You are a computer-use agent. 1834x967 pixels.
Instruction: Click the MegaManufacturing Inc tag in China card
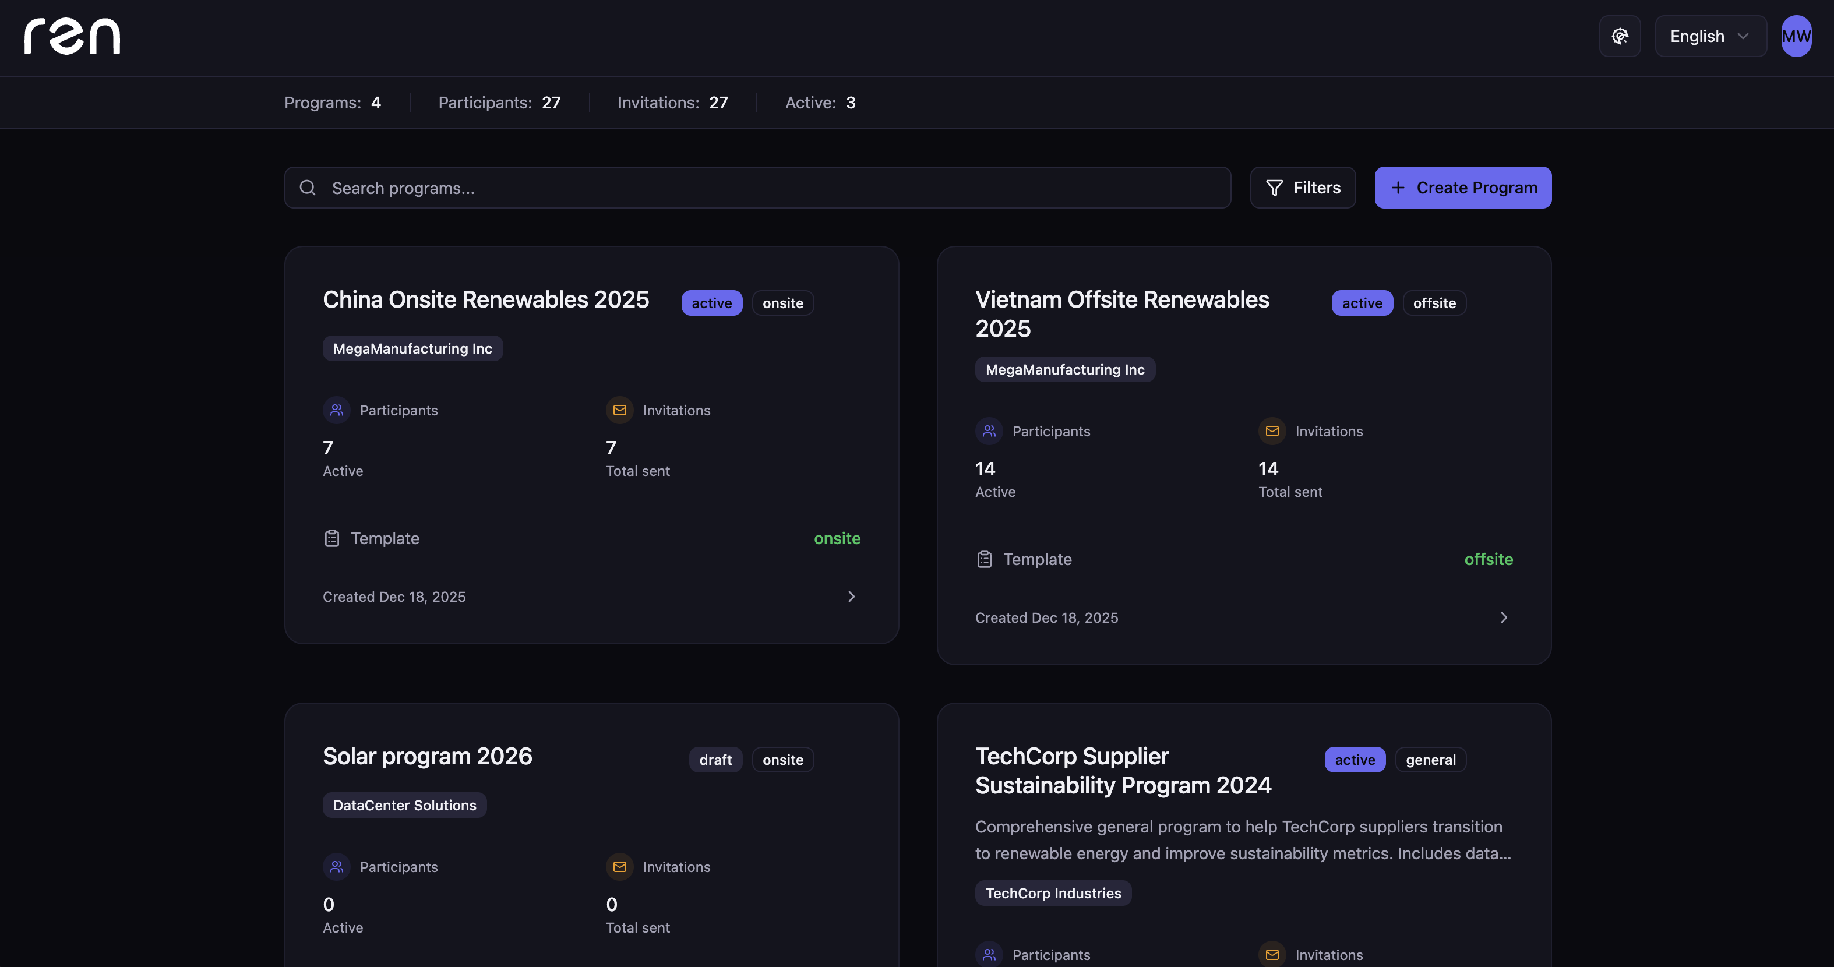click(x=412, y=349)
